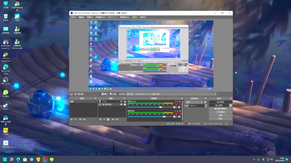Remove selected source with minus icon
The image size is (291, 163).
pyautogui.click(x=104, y=120)
